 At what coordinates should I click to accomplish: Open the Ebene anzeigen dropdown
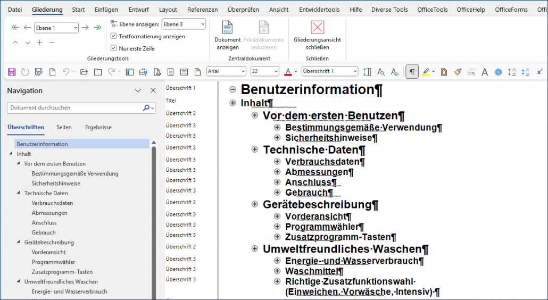pyautogui.click(x=202, y=24)
